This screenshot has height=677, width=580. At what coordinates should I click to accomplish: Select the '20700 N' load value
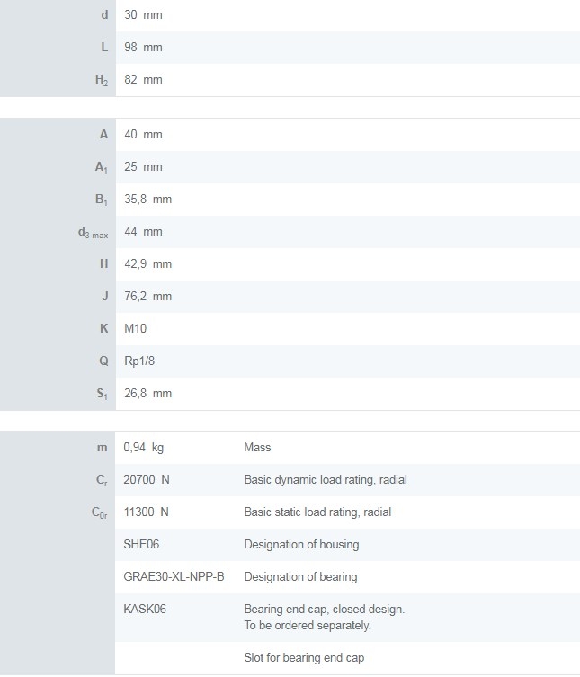(x=147, y=480)
